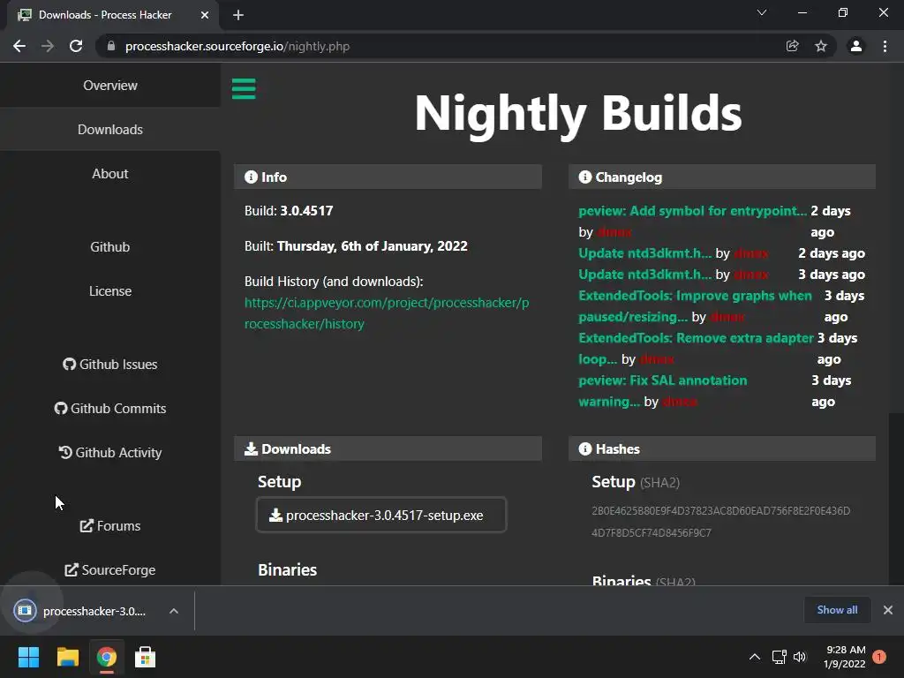This screenshot has height=678, width=904.
Task: Close the Downloads - Process Hacker tab
Action: (205, 15)
